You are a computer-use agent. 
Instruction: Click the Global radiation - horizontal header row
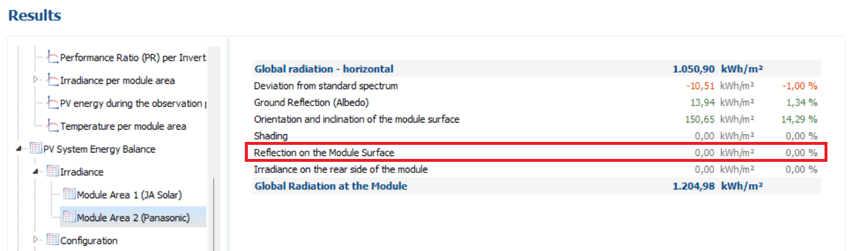point(536,69)
